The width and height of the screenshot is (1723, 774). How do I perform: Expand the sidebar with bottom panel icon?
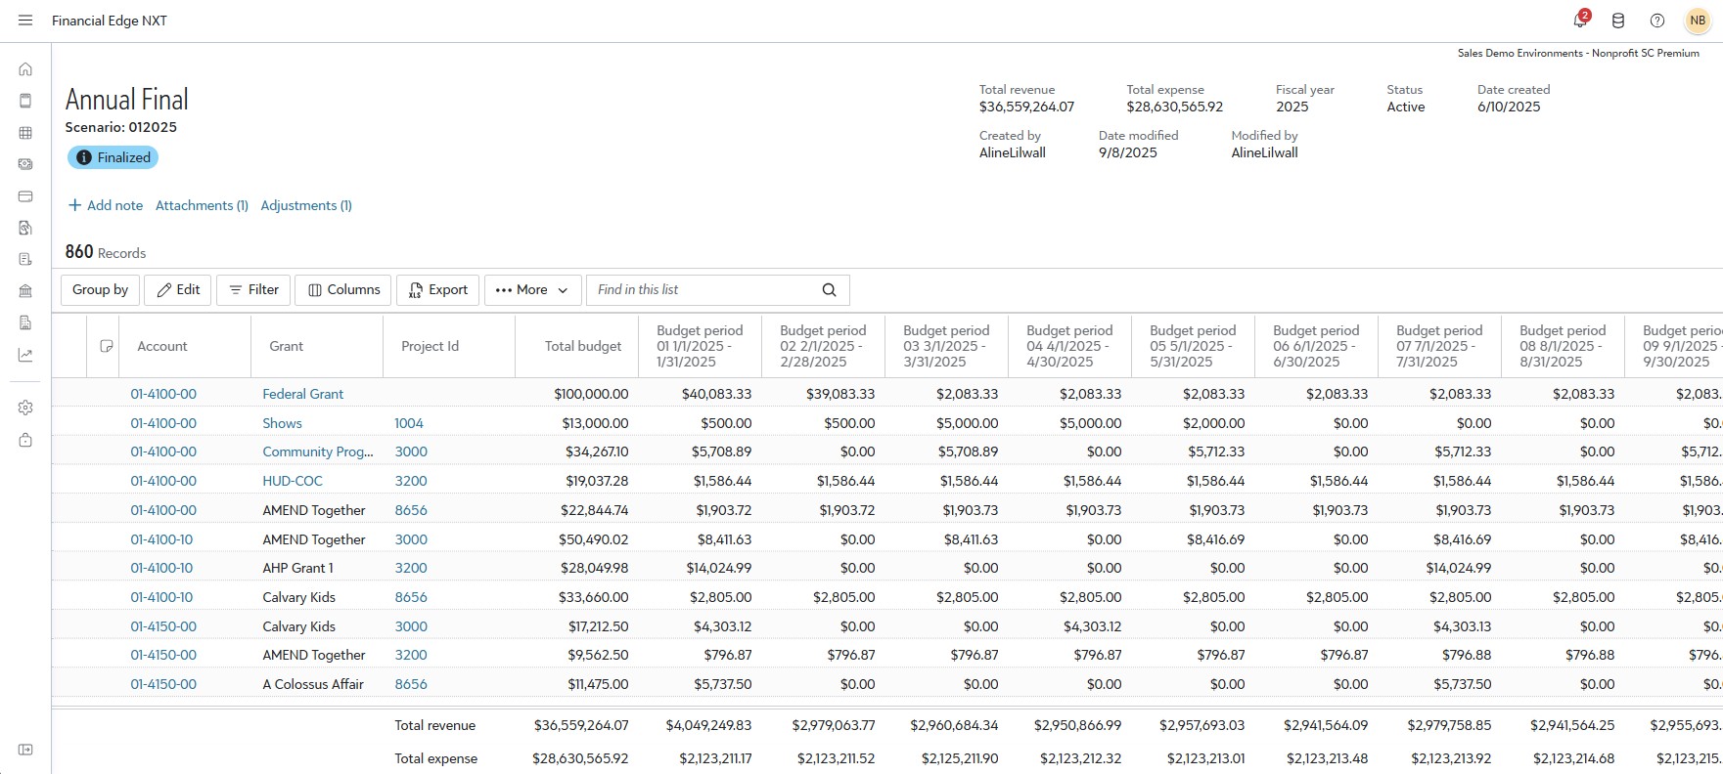(25, 750)
